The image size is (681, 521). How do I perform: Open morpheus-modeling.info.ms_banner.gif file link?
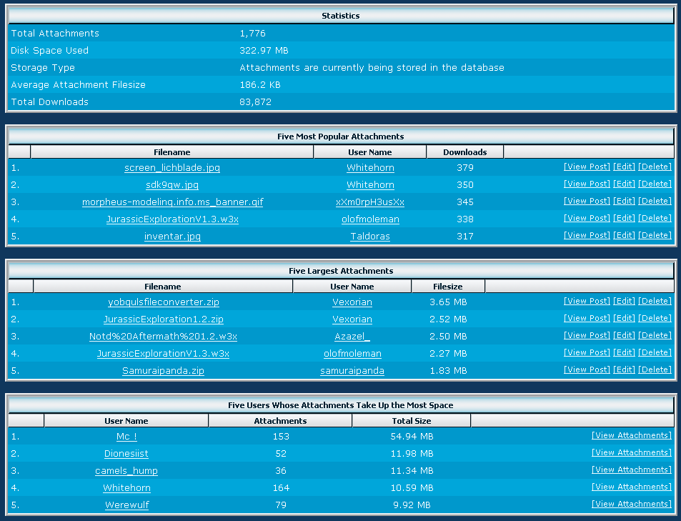[172, 202]
